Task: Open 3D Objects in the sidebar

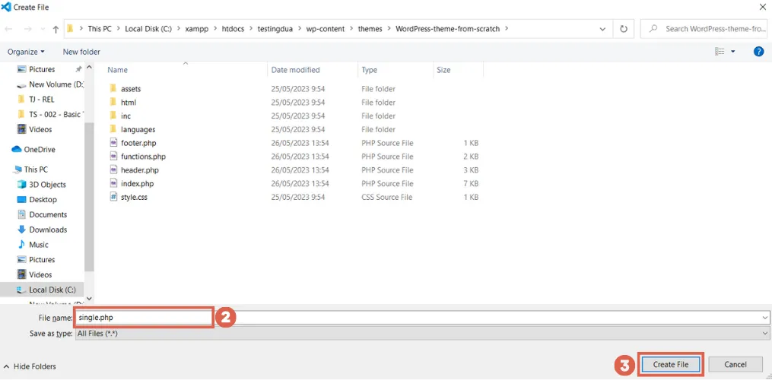Action: pyautogui.click(x=47, y=185)
